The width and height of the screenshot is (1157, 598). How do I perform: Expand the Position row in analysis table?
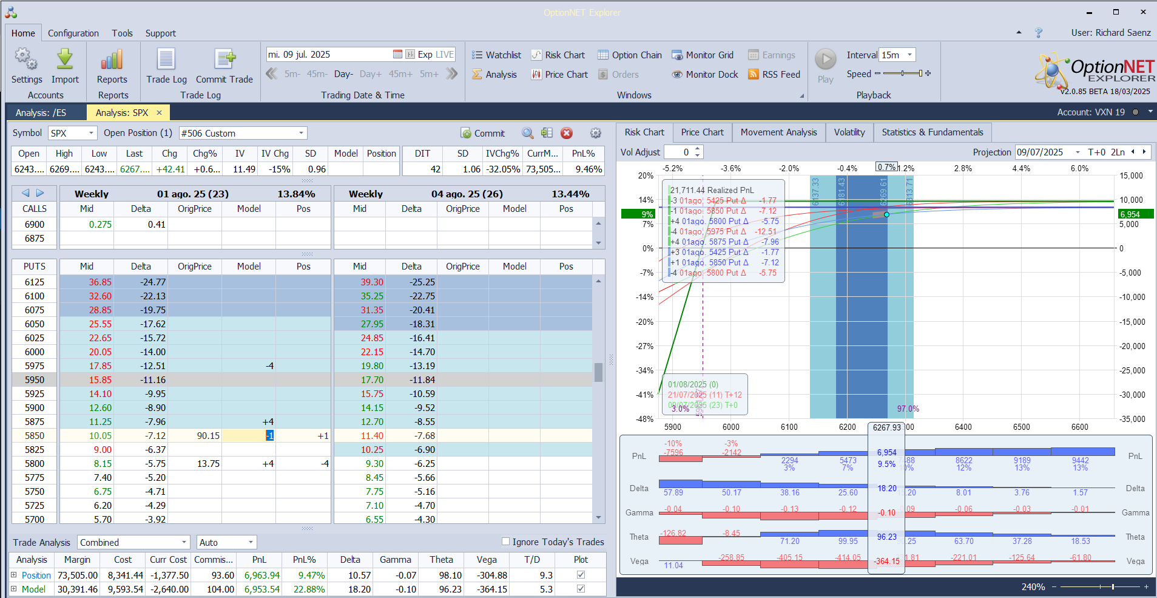click(x=14, y=575)
